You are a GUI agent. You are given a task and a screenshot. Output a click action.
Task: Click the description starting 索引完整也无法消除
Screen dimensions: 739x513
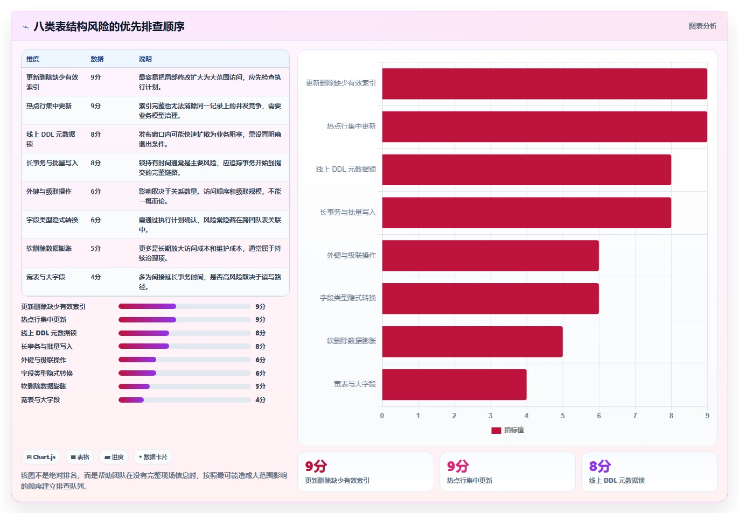[x=210, y=110]
